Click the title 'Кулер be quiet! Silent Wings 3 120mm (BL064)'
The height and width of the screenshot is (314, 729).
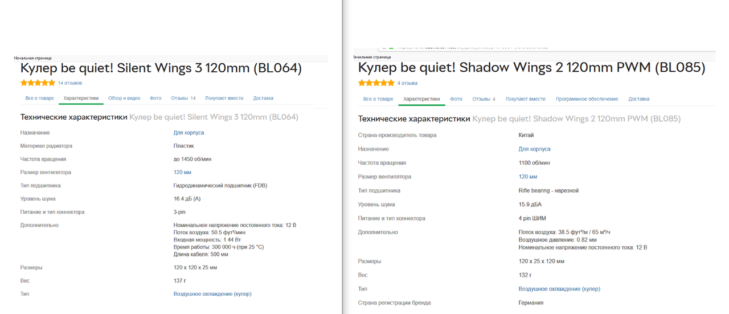click(x=161, y=68)
